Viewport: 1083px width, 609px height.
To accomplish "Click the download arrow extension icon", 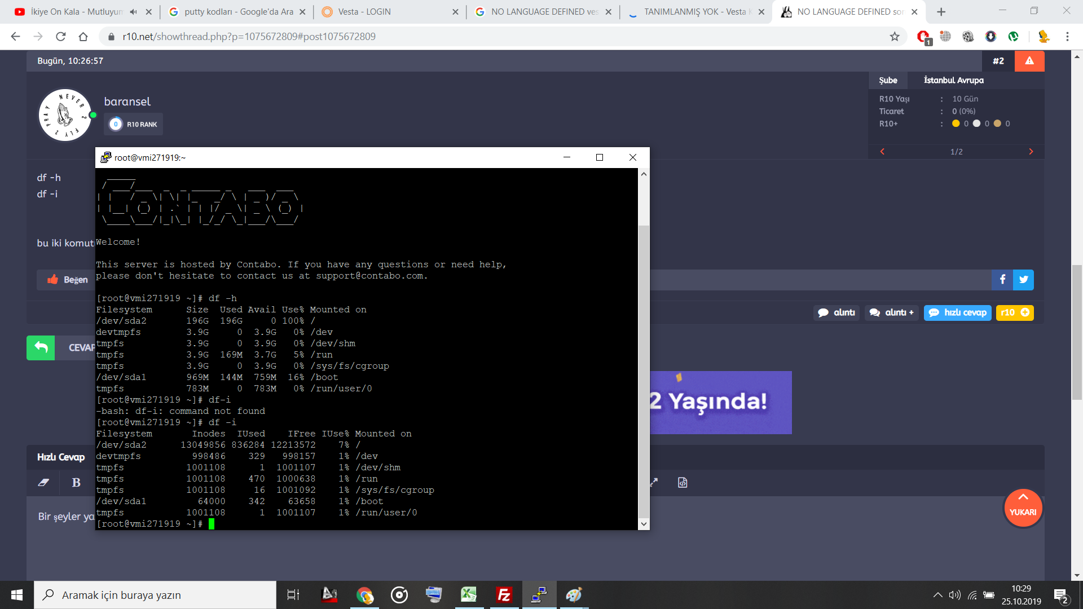I will coord(991,37).
